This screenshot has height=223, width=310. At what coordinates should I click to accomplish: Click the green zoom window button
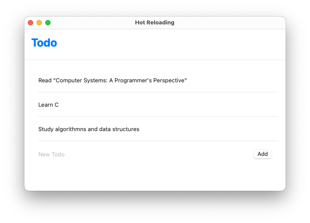pyautogui.click(x=48, y=23)
